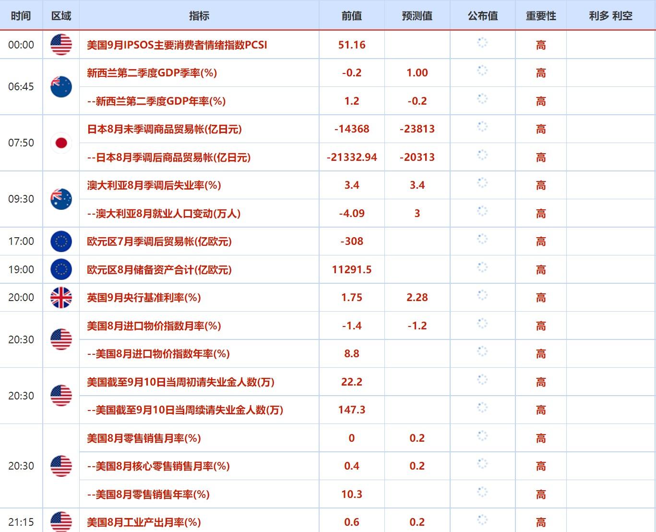Open 日本8月未季调商品贸易帐 indicator link
Screen dimensions: 656x532
point(164,129)
